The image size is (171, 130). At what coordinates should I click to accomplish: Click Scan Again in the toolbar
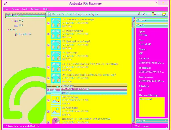[91, 14]
